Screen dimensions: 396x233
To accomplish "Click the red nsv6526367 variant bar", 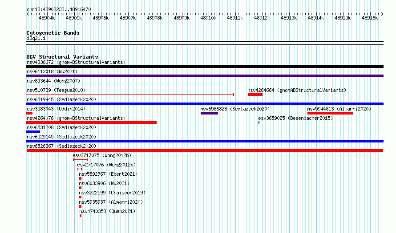I will click(205, 150).
